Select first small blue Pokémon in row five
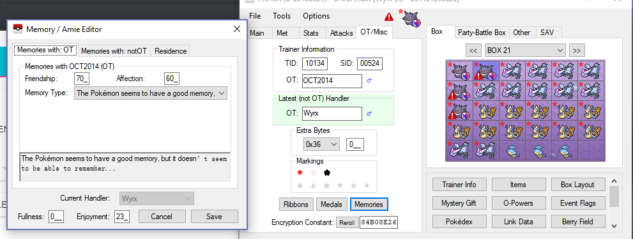The height and width of the screenshot is (239, 633). coord(512,150)
